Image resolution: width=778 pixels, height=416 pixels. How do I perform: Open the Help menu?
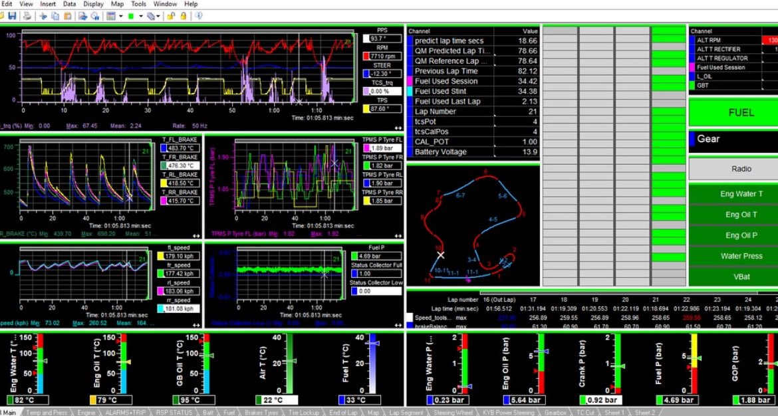(191, 4)
